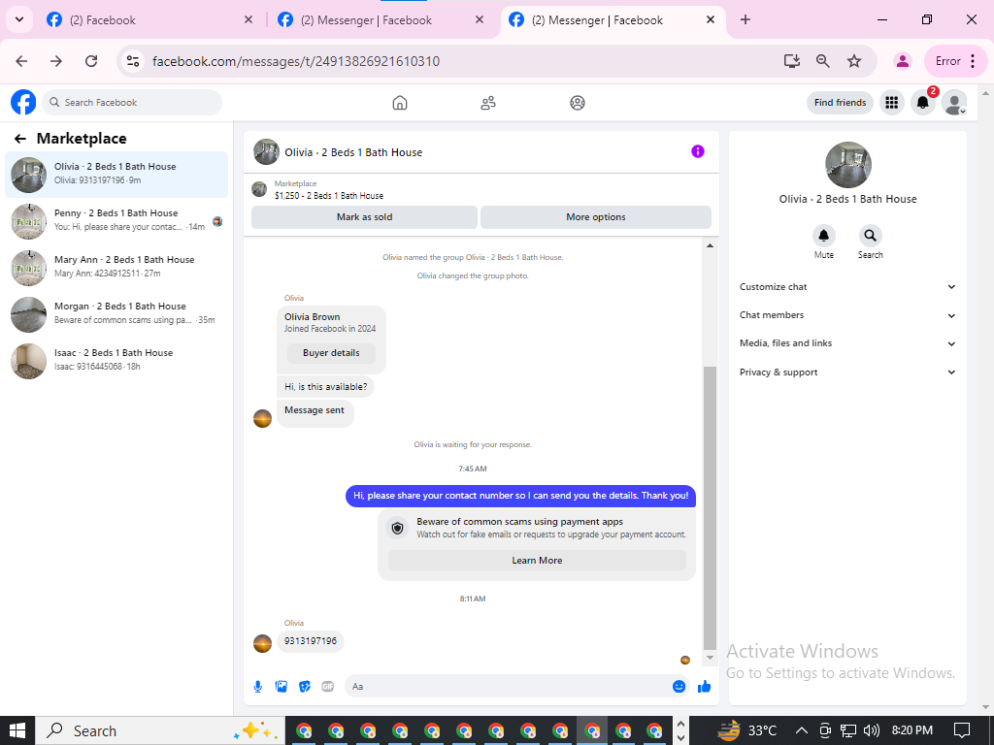Open Mary Ann 2 Beds 1 Bath House chat
994x745 pixels.
[x=116, y=268]
